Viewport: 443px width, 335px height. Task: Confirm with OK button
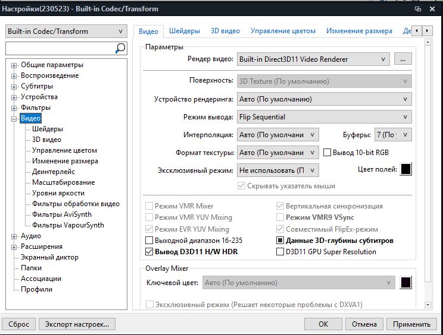323,324
